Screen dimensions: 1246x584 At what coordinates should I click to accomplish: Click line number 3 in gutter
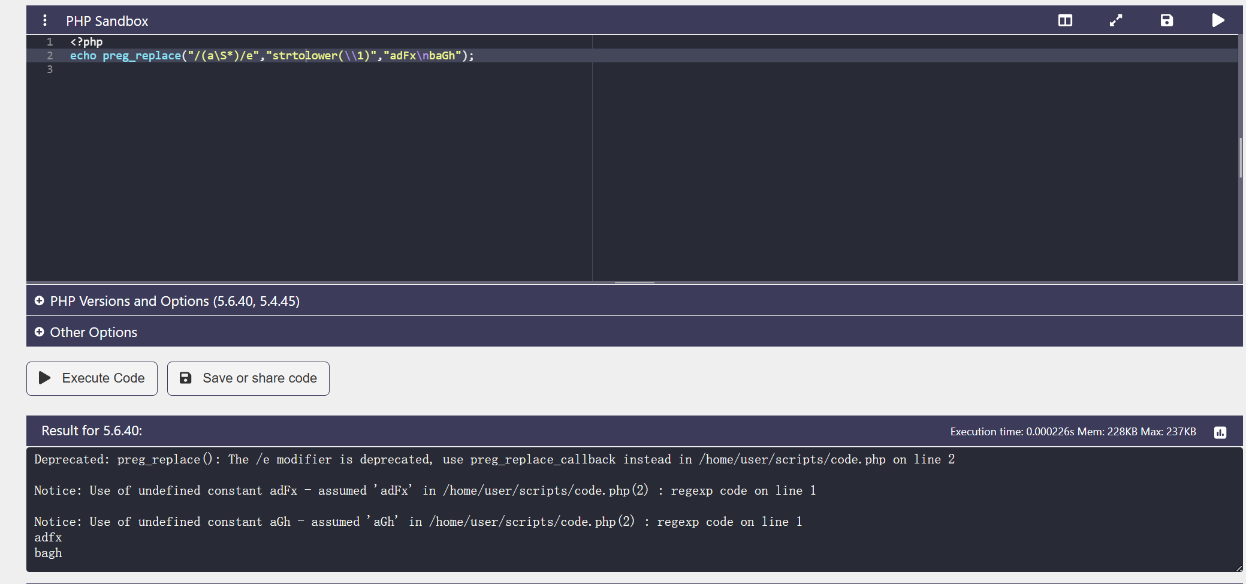coord(50,70)
